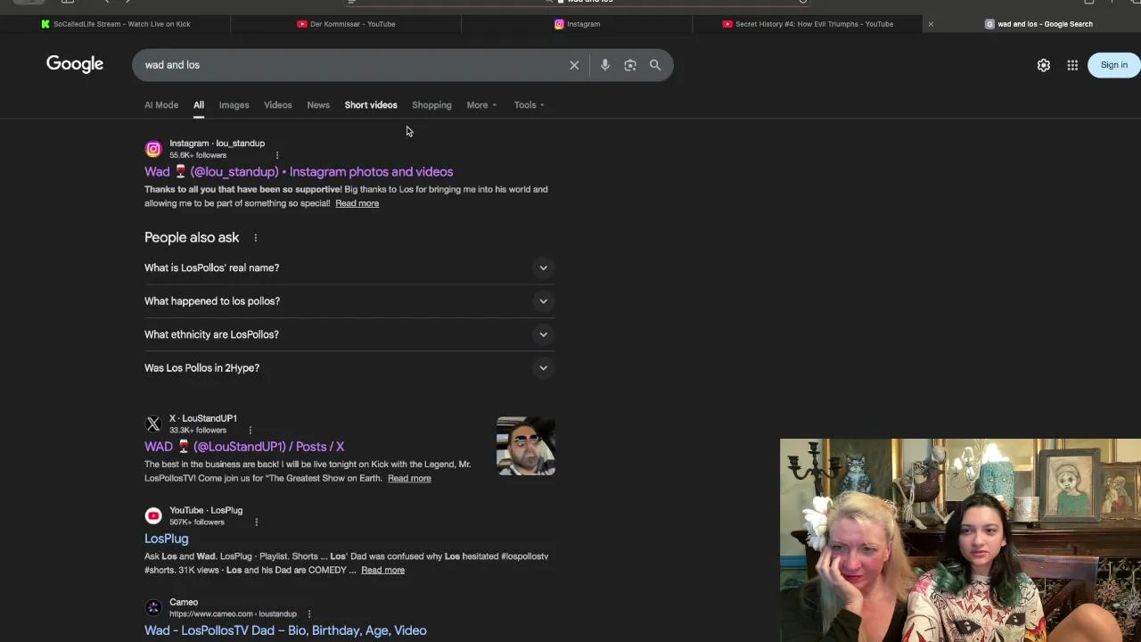The image size is (1141, 642).
Task: Click the Google logo
Action: 75,64
